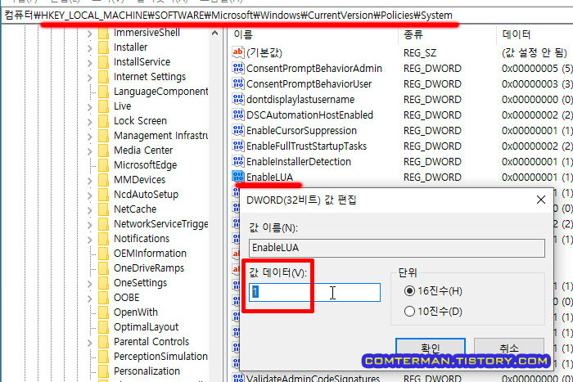Click the Installer folder icon
The height and width of the screenshot is (382, 573).
pyautogui.click(x=103, y=47)
